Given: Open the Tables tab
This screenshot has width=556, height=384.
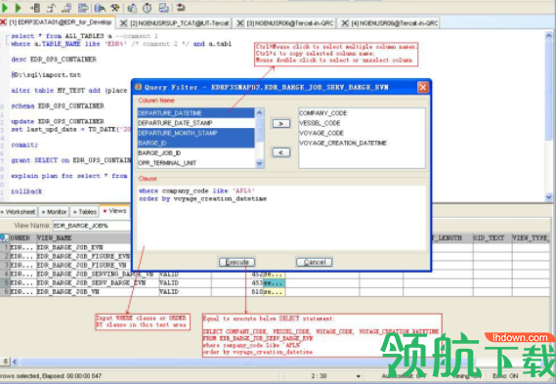Looking at the screenshot, I should pyautogui.click(x=85, y=212).
